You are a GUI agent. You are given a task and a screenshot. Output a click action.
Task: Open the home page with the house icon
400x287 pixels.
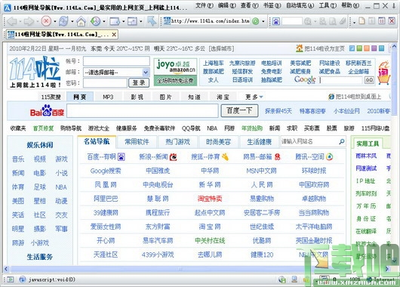click(81, 21)
